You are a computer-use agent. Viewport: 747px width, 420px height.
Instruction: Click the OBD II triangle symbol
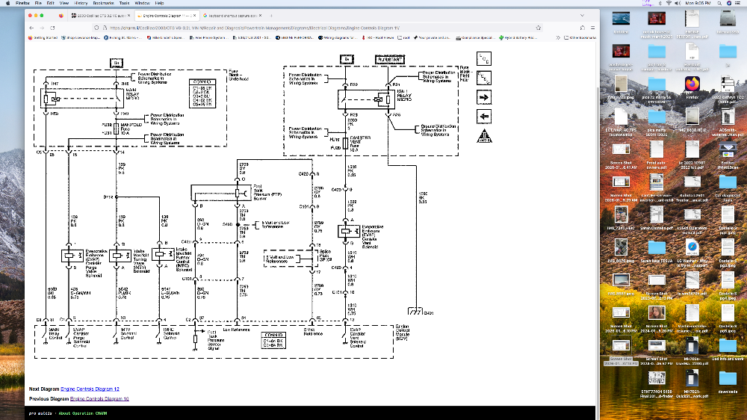tap(484, 136)
